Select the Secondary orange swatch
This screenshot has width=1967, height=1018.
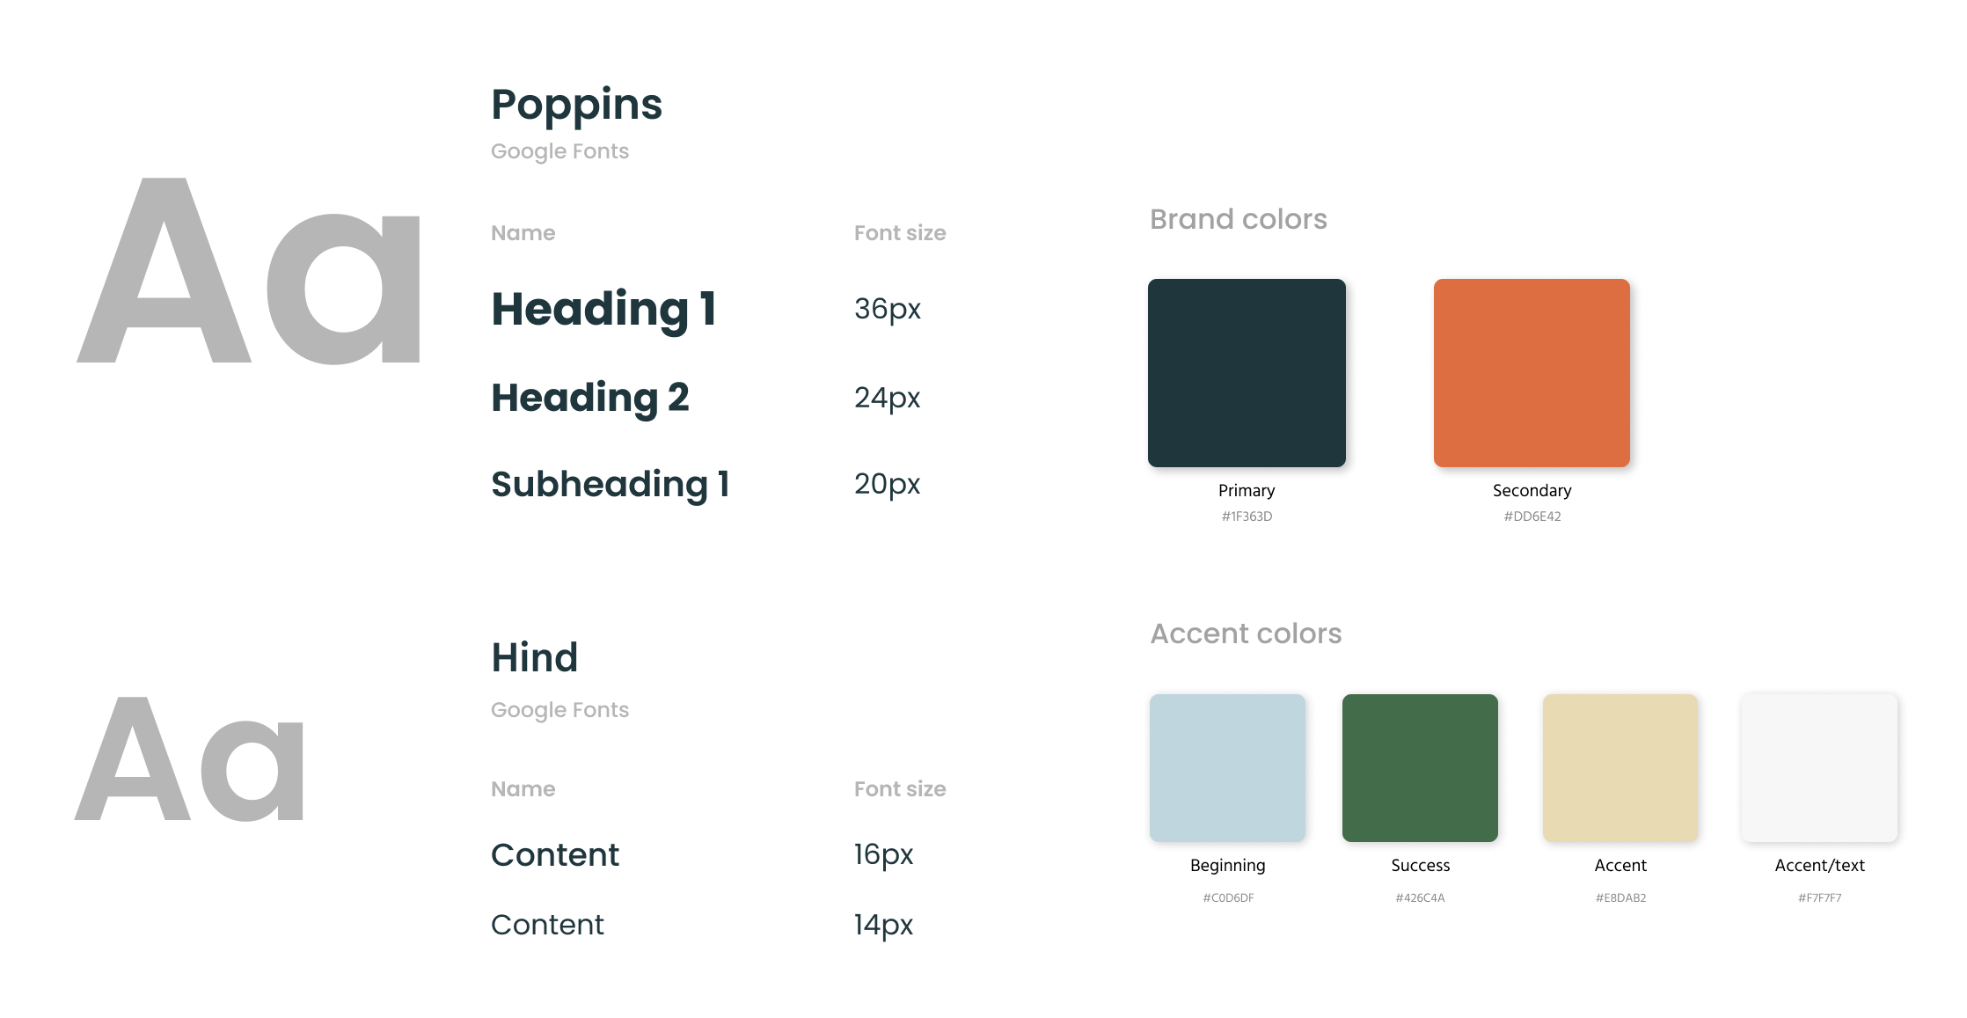1532,373
